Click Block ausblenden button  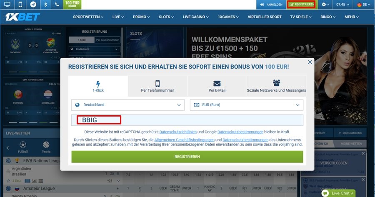[x=350, y=133]
